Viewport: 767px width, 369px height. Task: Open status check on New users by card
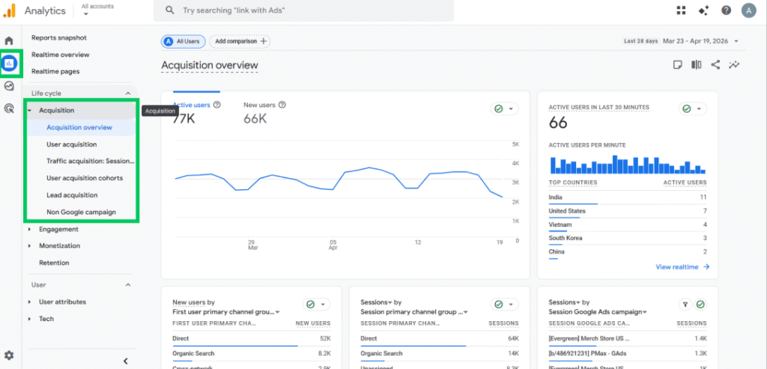click(317, 305)
